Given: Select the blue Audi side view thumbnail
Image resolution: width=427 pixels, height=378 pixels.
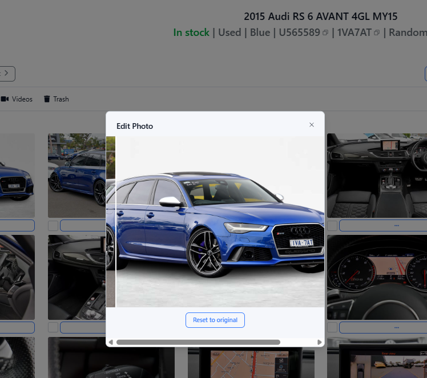Looking at the screenshot, I should tap(77, 176).
